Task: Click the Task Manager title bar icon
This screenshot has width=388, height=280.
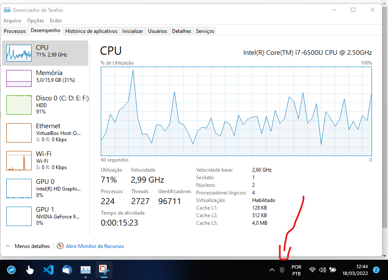Action: 7,10
